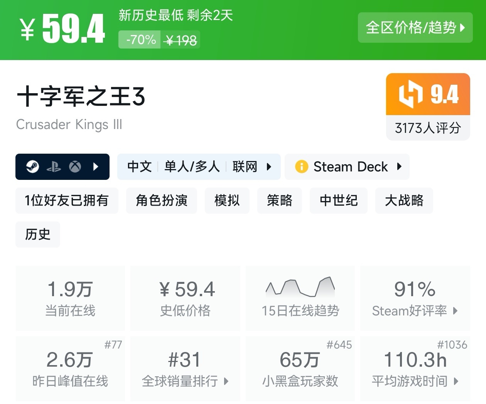Select the 角色扮演 tag
Image resolution: width=486 pixels, height=404 pixels.
(x=162, y=201)
